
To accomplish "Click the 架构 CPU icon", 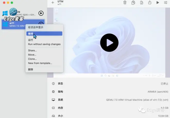I will coord(53,92).
